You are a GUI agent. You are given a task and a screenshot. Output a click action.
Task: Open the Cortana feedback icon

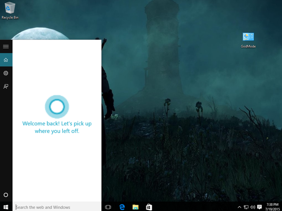[6, 87]
